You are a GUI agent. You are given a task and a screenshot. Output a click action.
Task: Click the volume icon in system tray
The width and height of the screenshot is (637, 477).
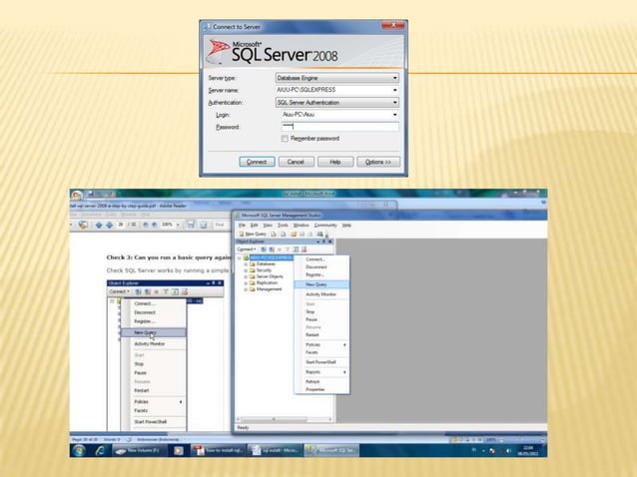click(x=508, y=451)
